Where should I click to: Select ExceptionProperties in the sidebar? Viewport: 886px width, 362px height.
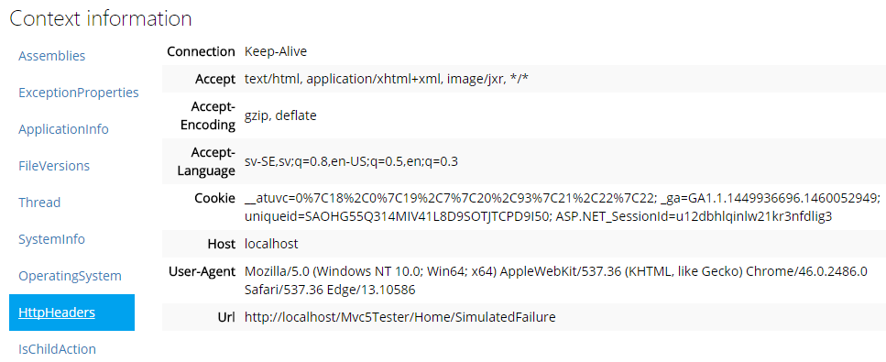tap(79, 93)
